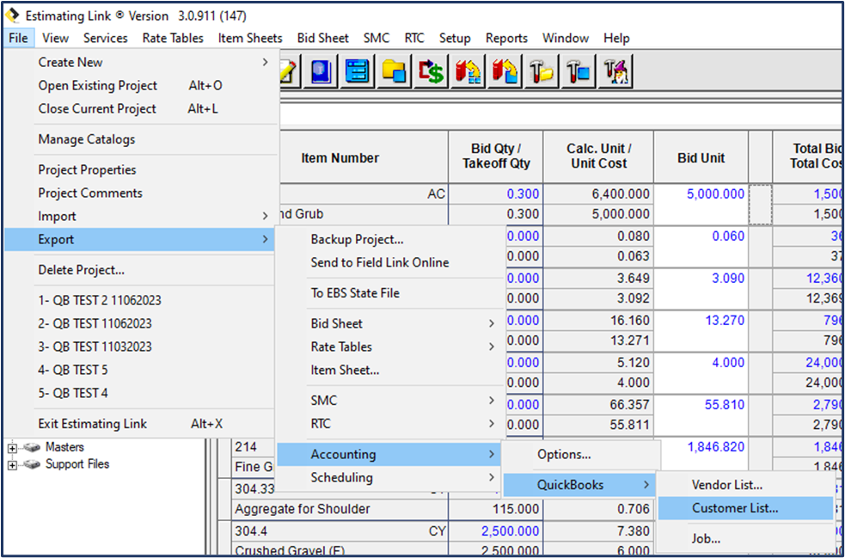Select Customer List from QuickBooks submenu
Screen dimensions: 845x558
pyautogui.click(x=732, y=508)
